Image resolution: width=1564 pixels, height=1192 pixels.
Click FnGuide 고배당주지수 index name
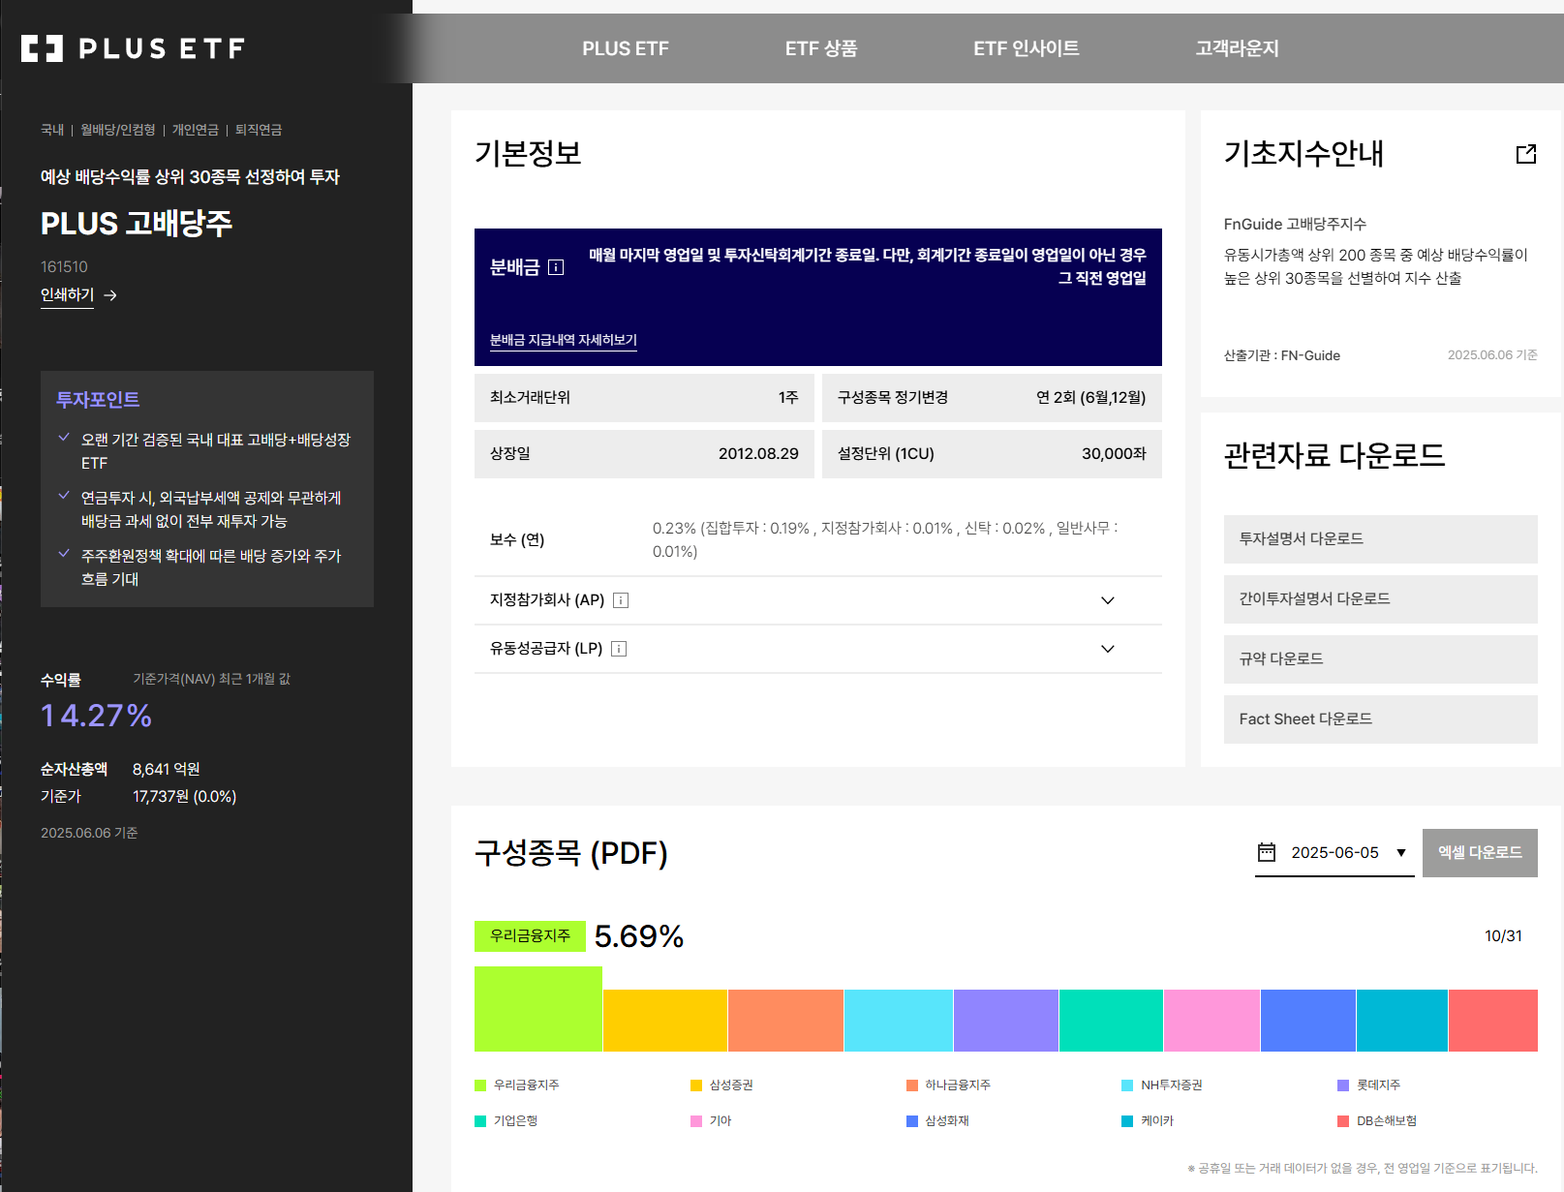[1295, 225]
